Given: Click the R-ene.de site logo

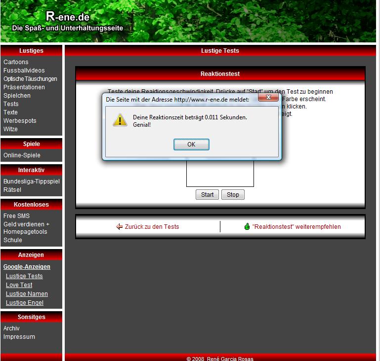Looking at the screenshot, I should click(x=68, y=17).
